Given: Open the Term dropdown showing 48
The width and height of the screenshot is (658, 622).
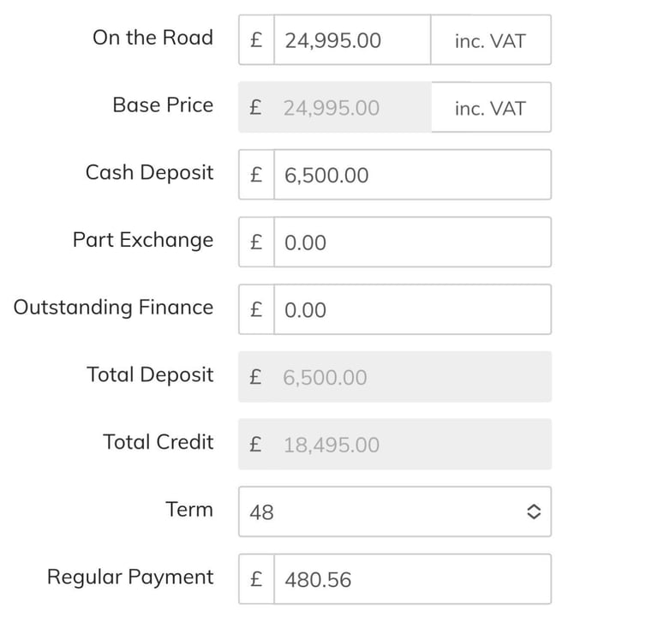Looking at the screenshot, I should (x=386, y=512).
